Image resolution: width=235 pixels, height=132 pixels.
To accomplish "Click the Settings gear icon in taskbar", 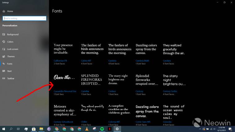I will [117, 129].
